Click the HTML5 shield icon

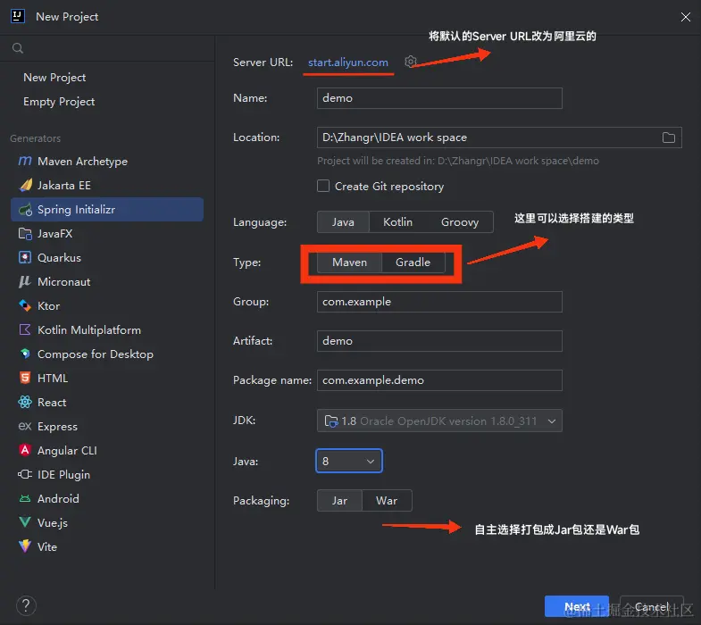(25, 379)
